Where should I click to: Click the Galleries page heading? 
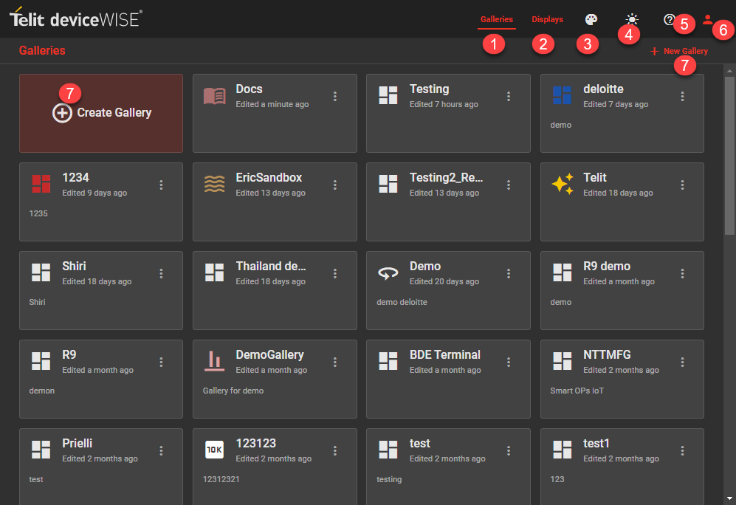click(42, 51)
